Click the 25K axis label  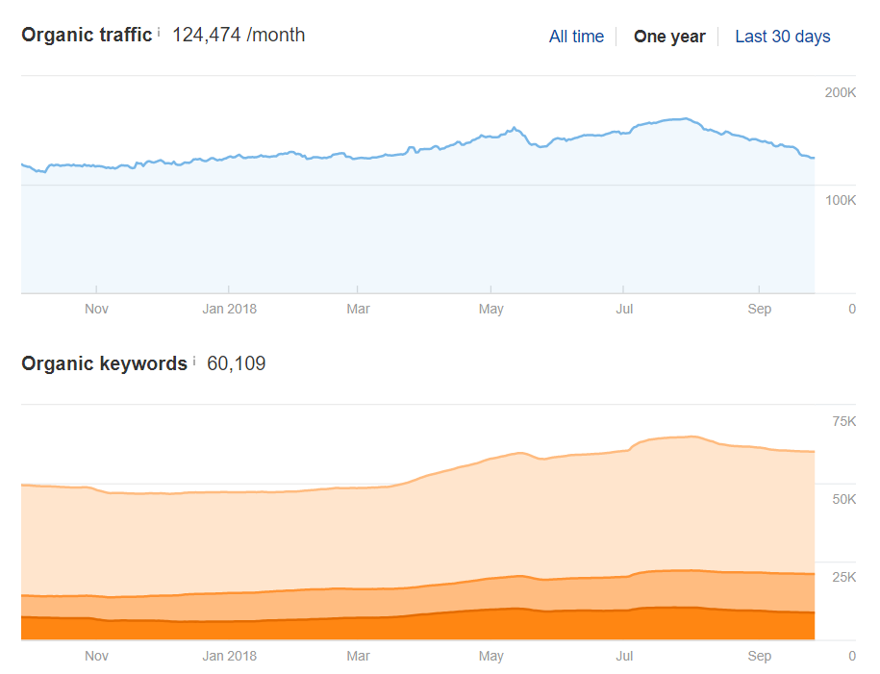844,577
